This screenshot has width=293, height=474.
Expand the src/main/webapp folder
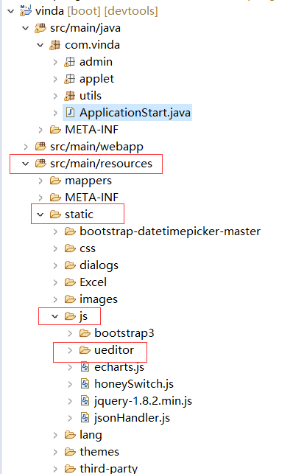pyautogui.click(x=26, y=147)
